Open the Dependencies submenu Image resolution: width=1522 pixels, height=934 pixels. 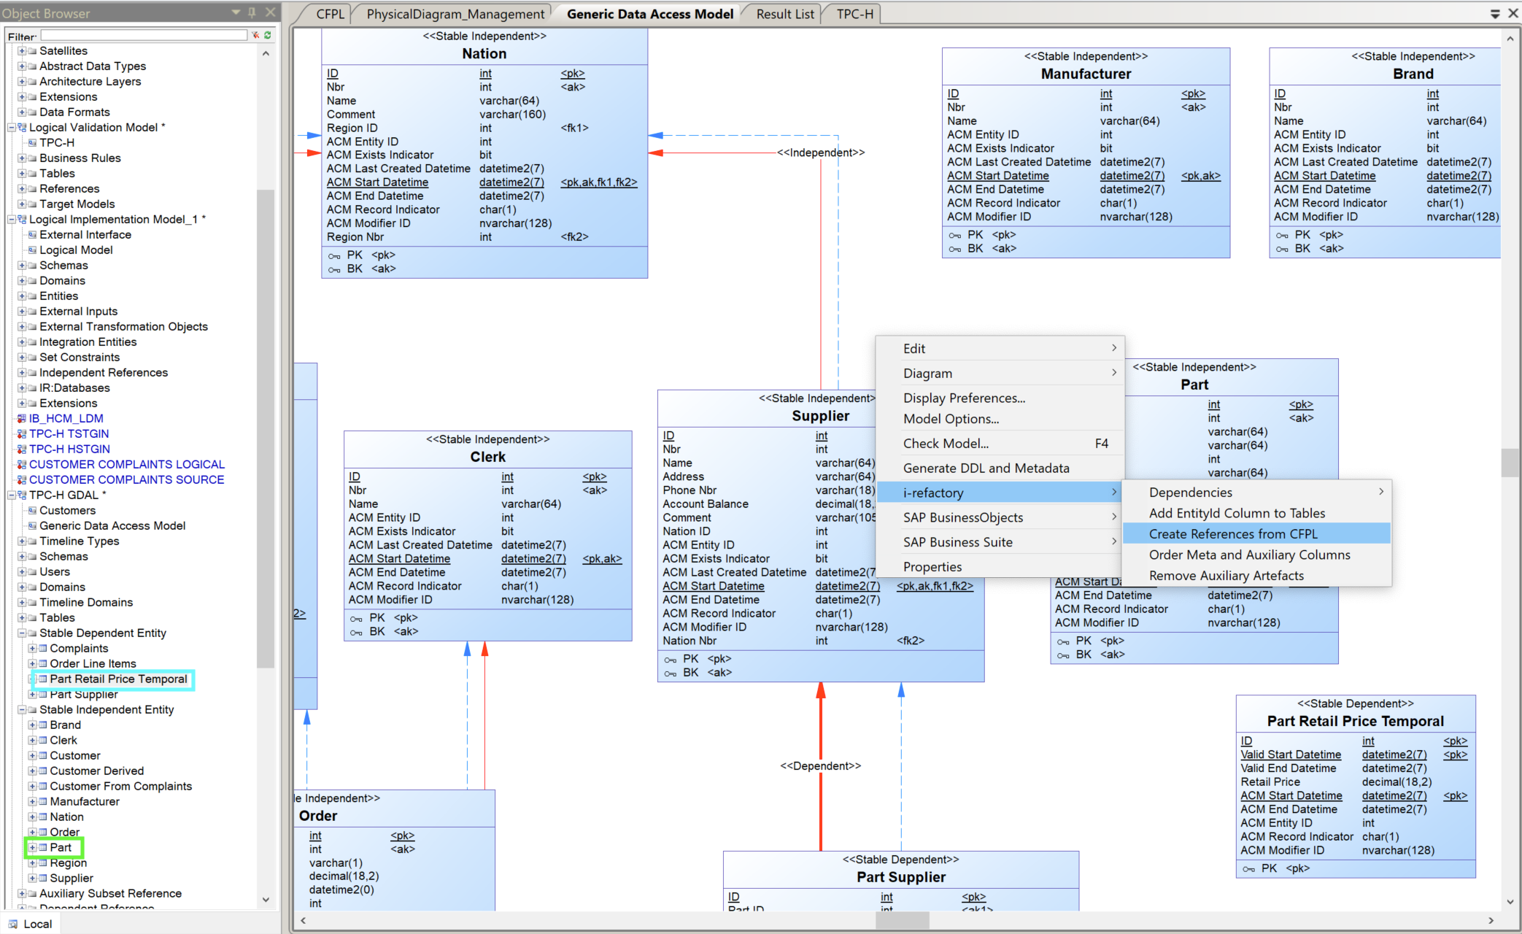pos(1256,493)
